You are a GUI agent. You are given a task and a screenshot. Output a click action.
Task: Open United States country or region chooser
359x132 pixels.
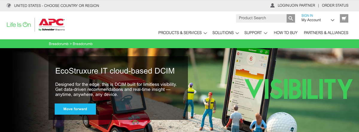[57, 6]
